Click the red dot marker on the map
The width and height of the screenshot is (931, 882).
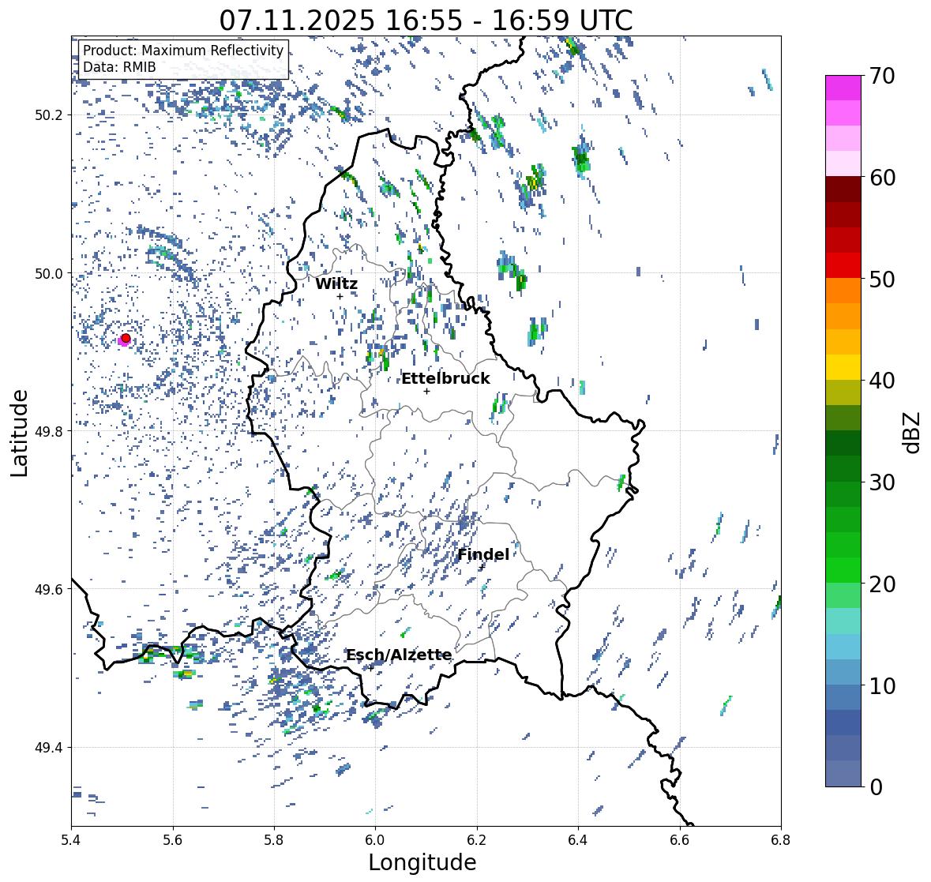(x=126, y=338)
